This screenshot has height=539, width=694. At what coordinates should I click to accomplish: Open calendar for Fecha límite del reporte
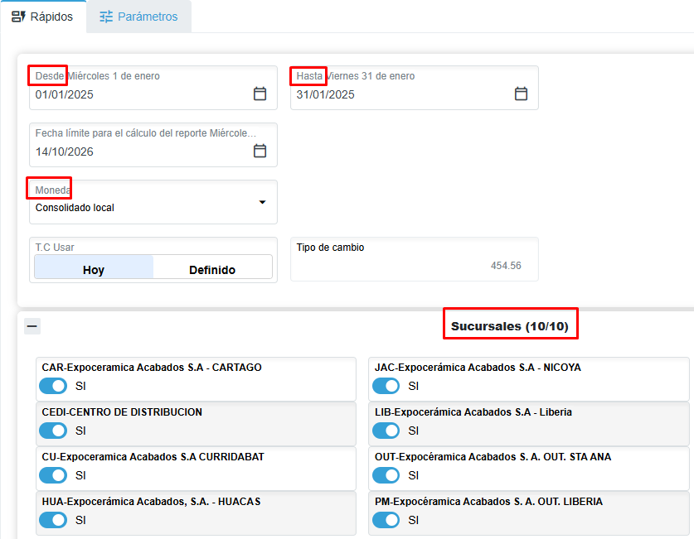tap(260, 151)
